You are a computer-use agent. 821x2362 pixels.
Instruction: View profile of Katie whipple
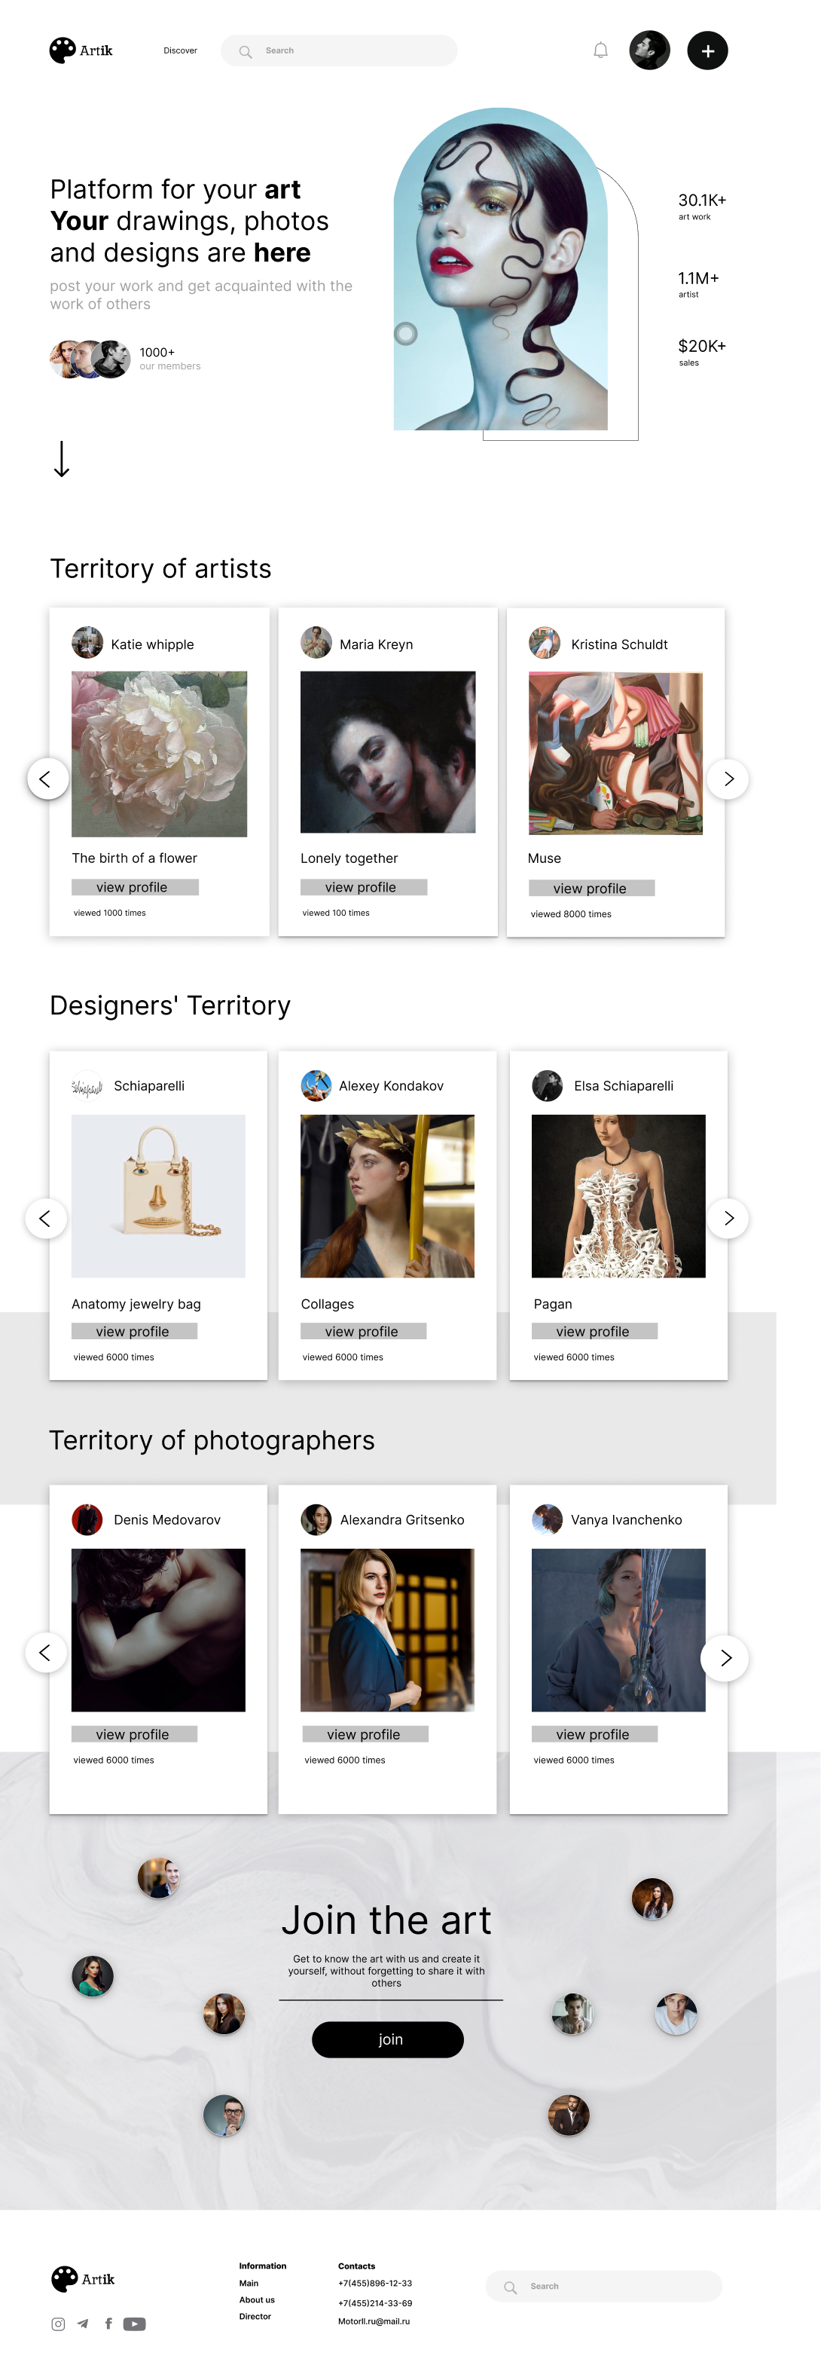click(x=135, y=886)
